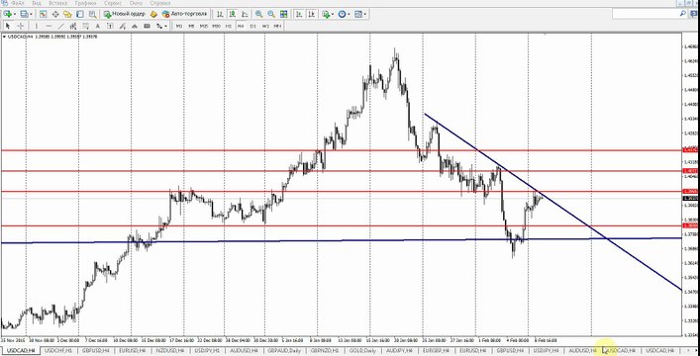The width and height of the screenshot is (700, 356).
Task: Click the search magnifier icon
Action: tap(683, 14)
